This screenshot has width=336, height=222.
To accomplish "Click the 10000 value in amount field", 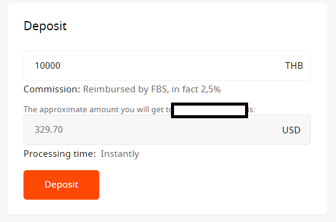I will pos(48,66).
